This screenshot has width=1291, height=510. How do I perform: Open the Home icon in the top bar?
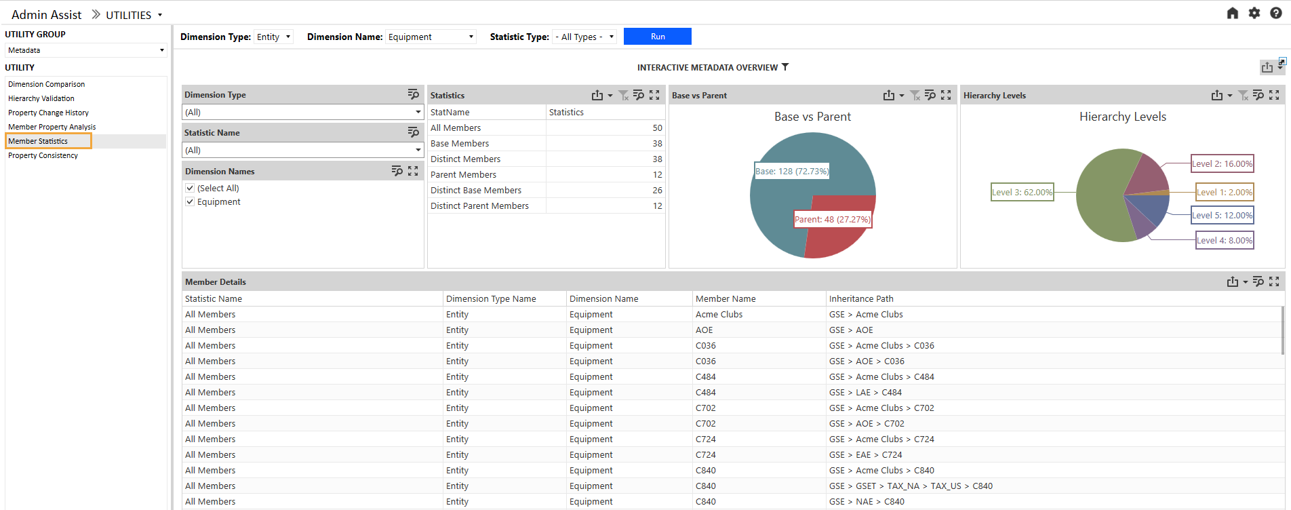pyautogui.click(x=1232, y=14)
